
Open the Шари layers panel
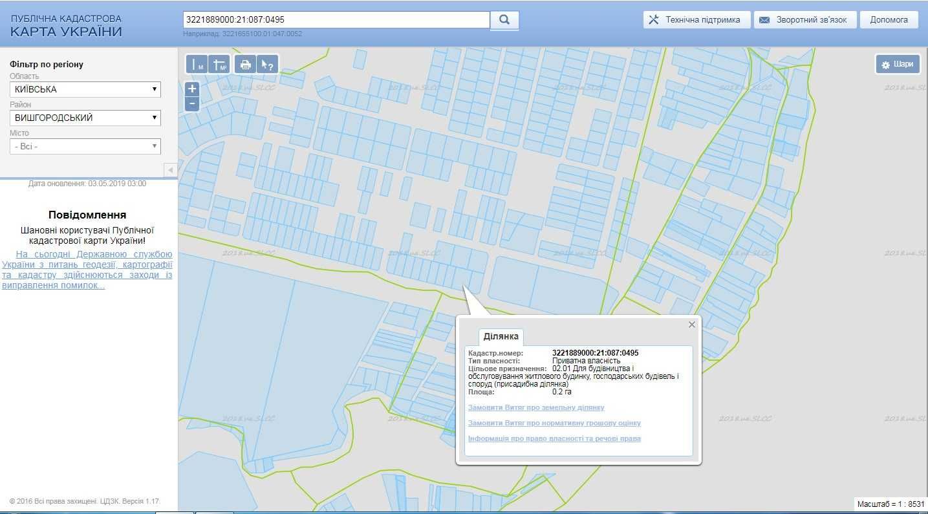898,64
